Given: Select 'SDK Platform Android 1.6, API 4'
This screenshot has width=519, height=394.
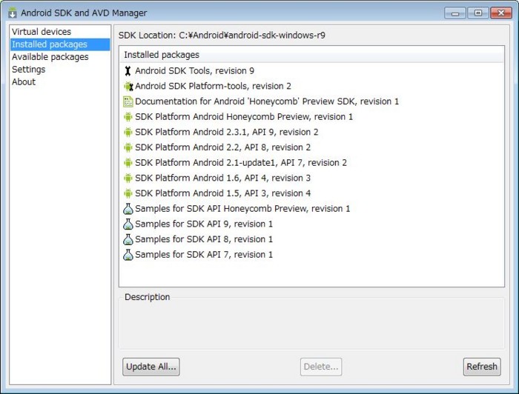Looking at the screenshot, I should click(222, 178).
